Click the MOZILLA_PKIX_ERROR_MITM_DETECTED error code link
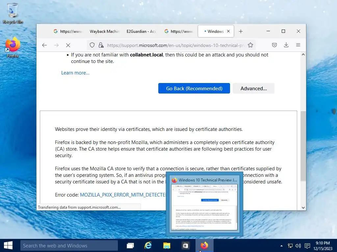 [123, 195]
